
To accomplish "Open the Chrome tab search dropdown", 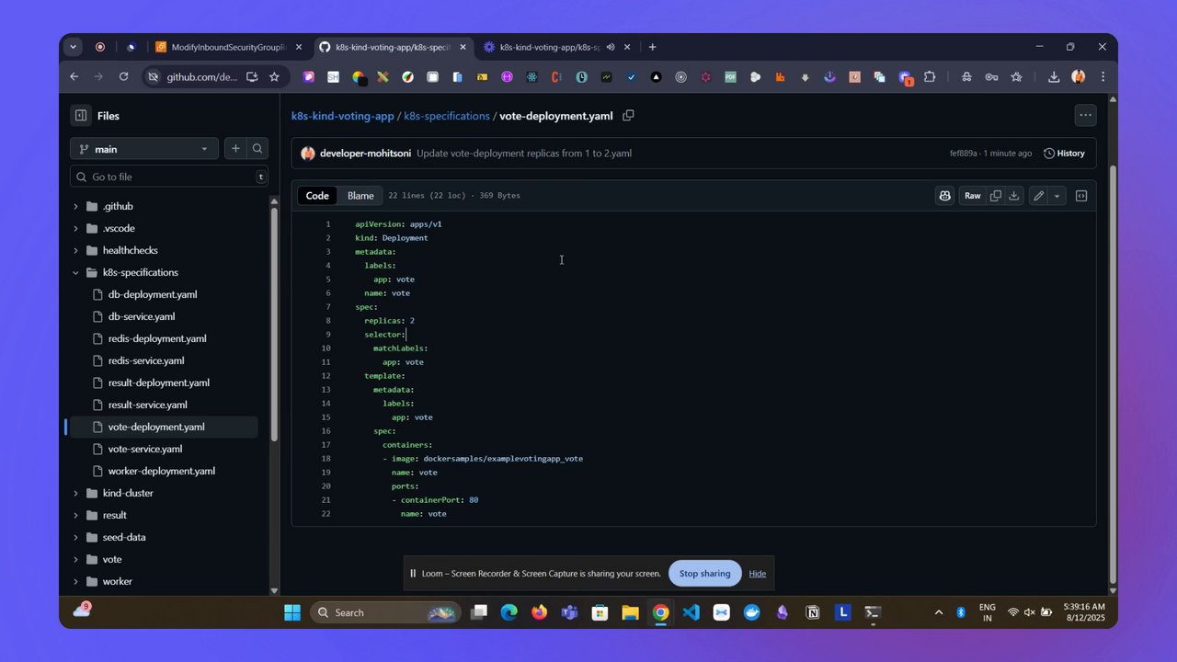I will click(x=74, y=47).
